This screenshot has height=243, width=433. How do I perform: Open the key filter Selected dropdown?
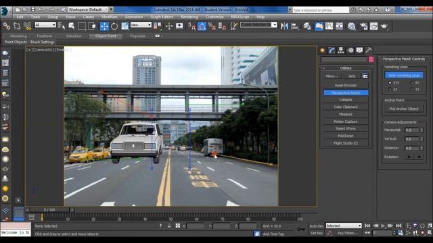(344, 225)
